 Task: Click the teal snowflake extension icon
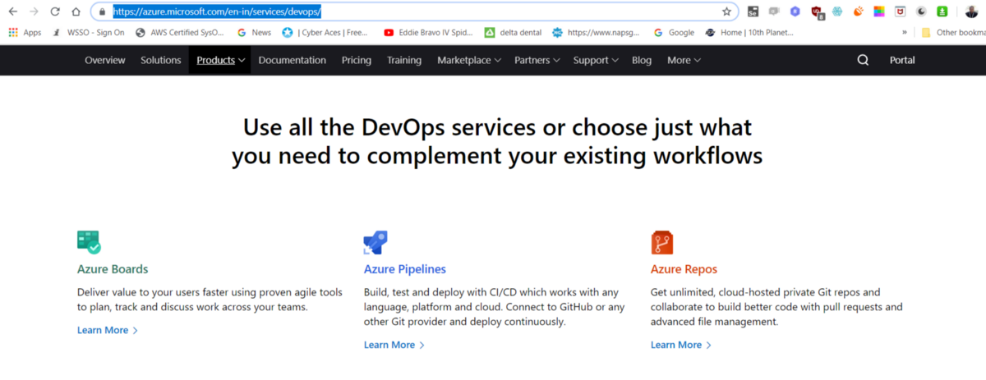coord(837,11)
